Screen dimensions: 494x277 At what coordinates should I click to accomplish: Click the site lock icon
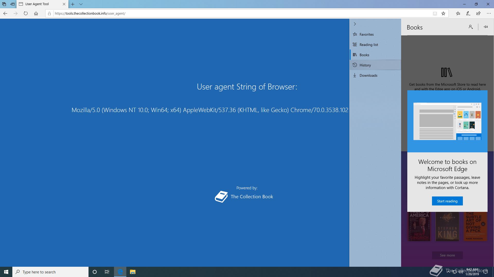49,13
